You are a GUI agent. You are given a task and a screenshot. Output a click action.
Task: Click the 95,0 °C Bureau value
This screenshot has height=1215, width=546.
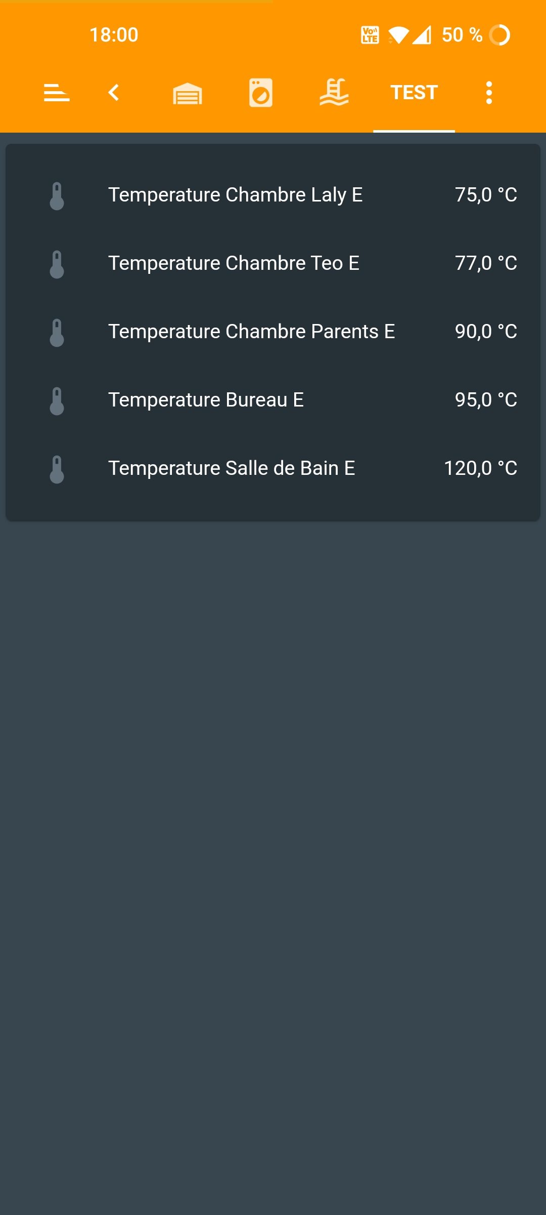pos(486,400)
